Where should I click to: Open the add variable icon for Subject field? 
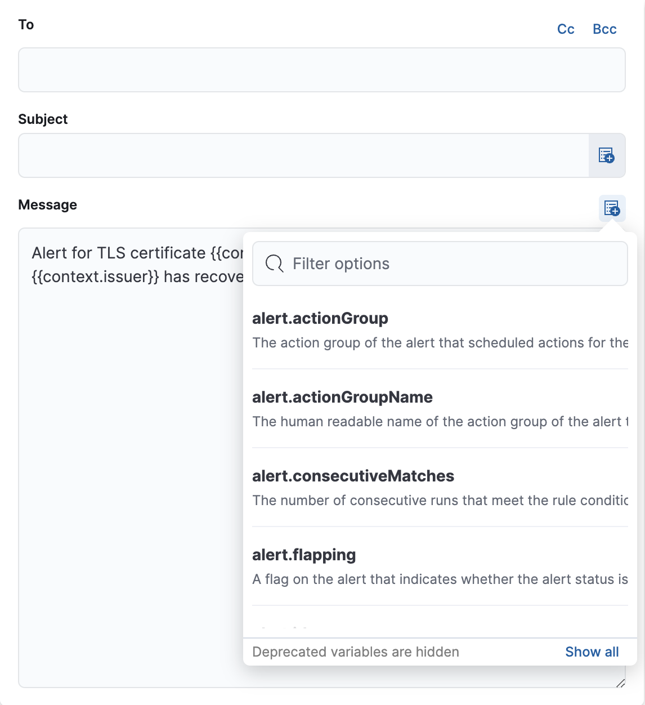606,156
